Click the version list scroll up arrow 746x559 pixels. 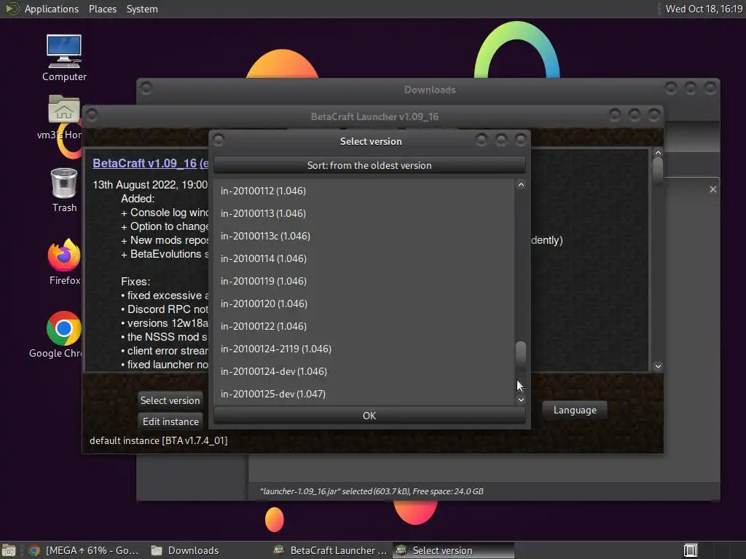point(521,184)
